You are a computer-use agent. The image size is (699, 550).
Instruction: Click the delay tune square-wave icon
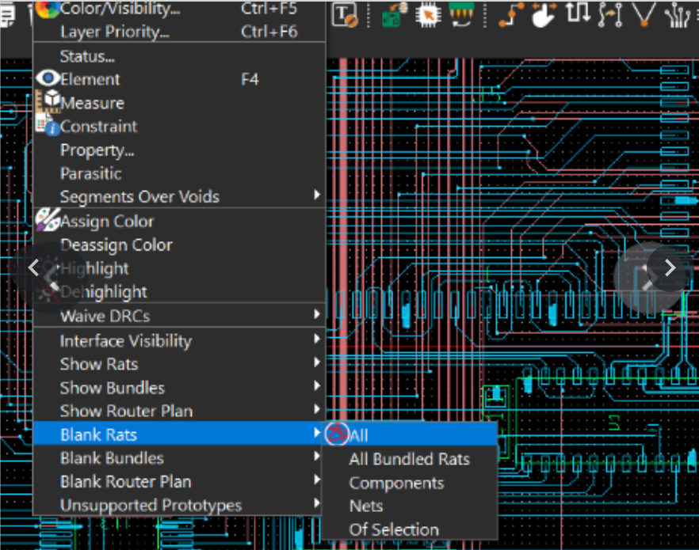578,14
